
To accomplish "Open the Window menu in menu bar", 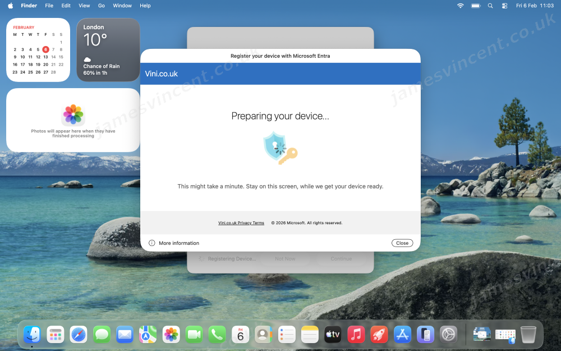I will [122, 6].
